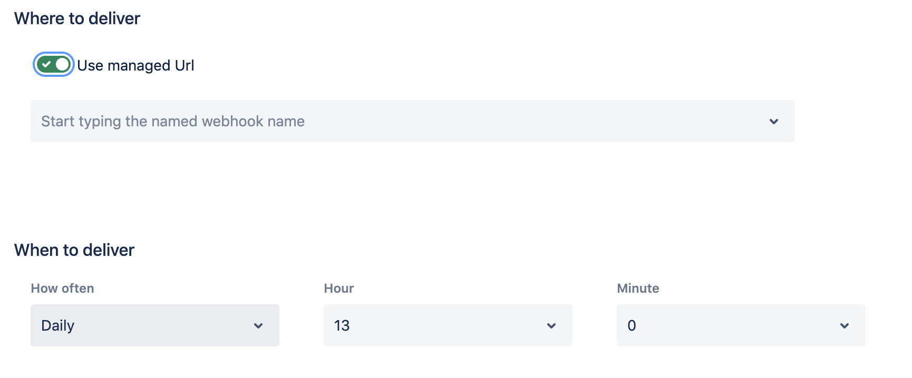Click the 'Where to deliver' heading
This screenshot has width=912, height=378.
click(77, 18)
